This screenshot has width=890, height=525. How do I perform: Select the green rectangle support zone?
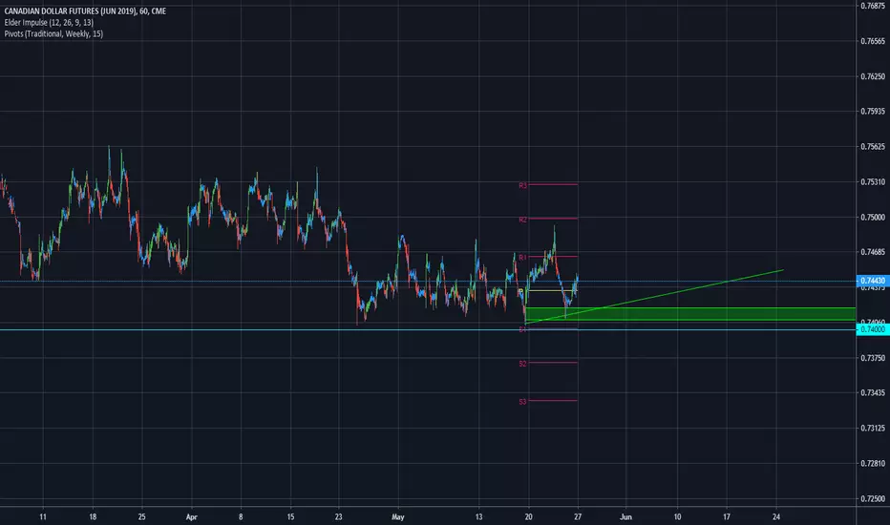pyautogui.click(x=690, y=314)
